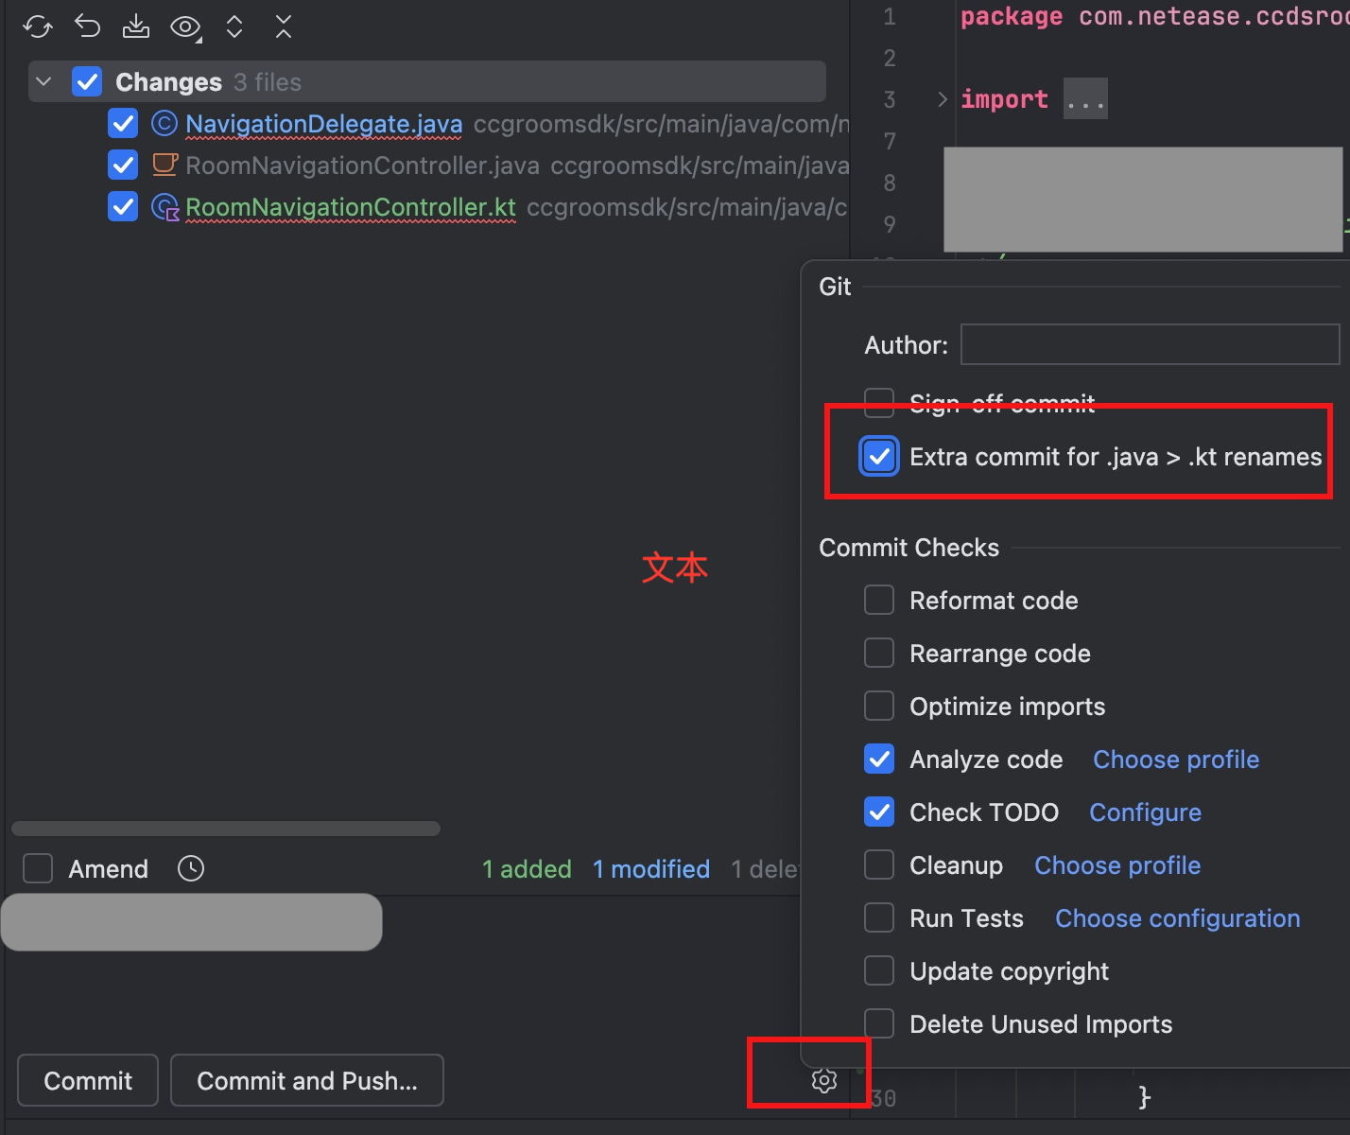Viewport: 1350px width, 1135px height.
Task: Click the '1 modified' status text
Action: (651, 869)
